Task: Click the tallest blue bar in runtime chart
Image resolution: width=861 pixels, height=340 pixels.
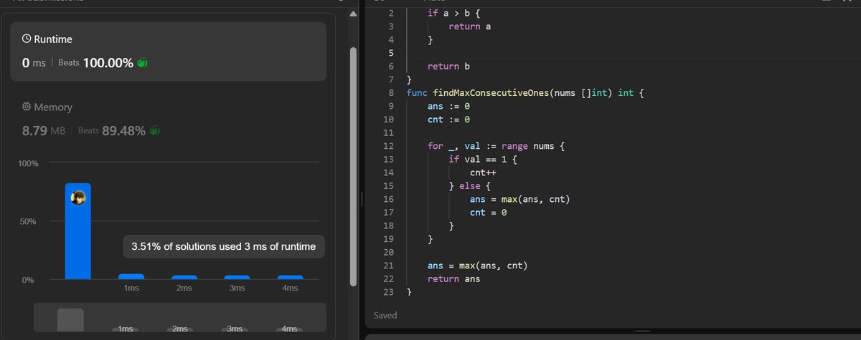Action: click(78, 231)
